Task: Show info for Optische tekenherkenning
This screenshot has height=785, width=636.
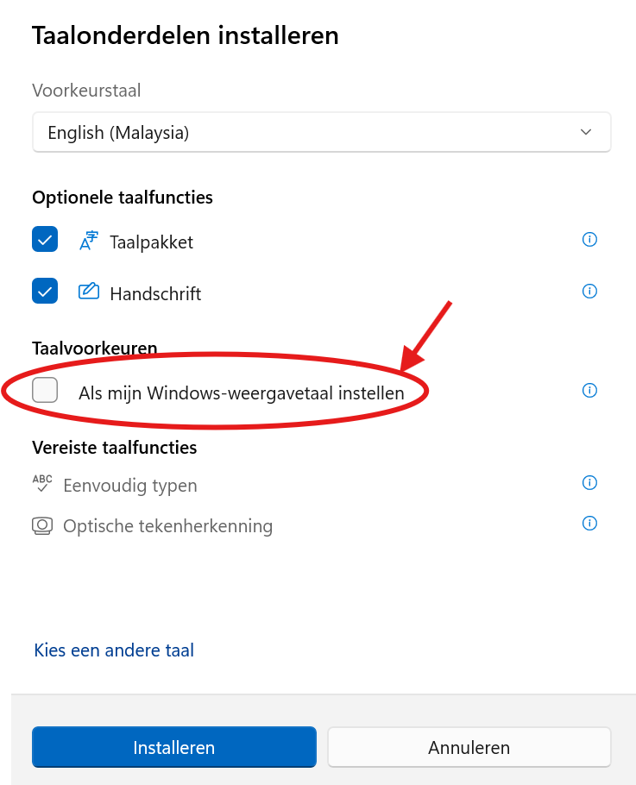Action: (x=590, y=523)
